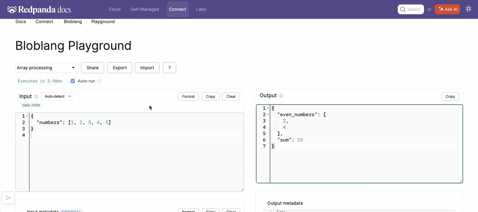Click the "sum": 15 line in Output

(x=290, y=140)
